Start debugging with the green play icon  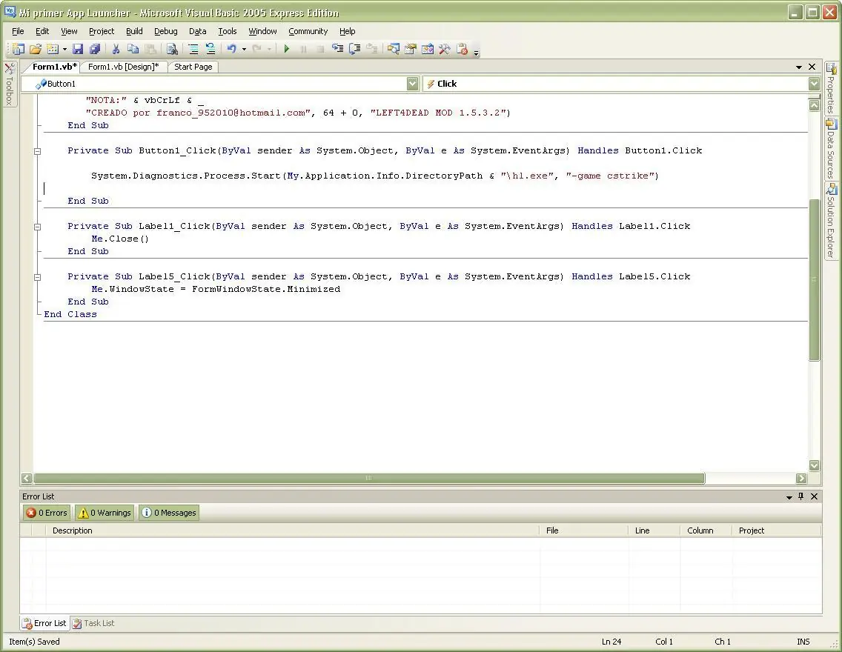click(287, 50)
